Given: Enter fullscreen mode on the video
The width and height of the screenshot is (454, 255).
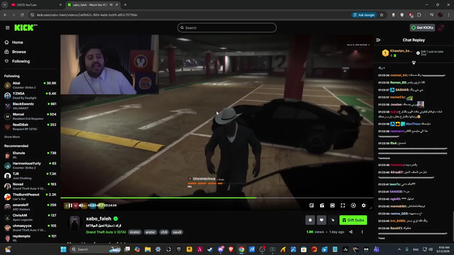Looking at the screenshot, I should (x=343, y=205).
